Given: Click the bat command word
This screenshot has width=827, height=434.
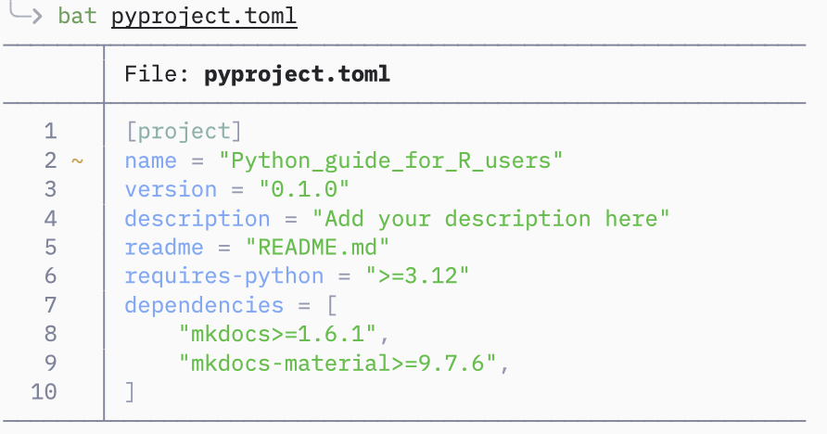Looking at the screenshot, I should pyautogui.click(x=78, y=16).
